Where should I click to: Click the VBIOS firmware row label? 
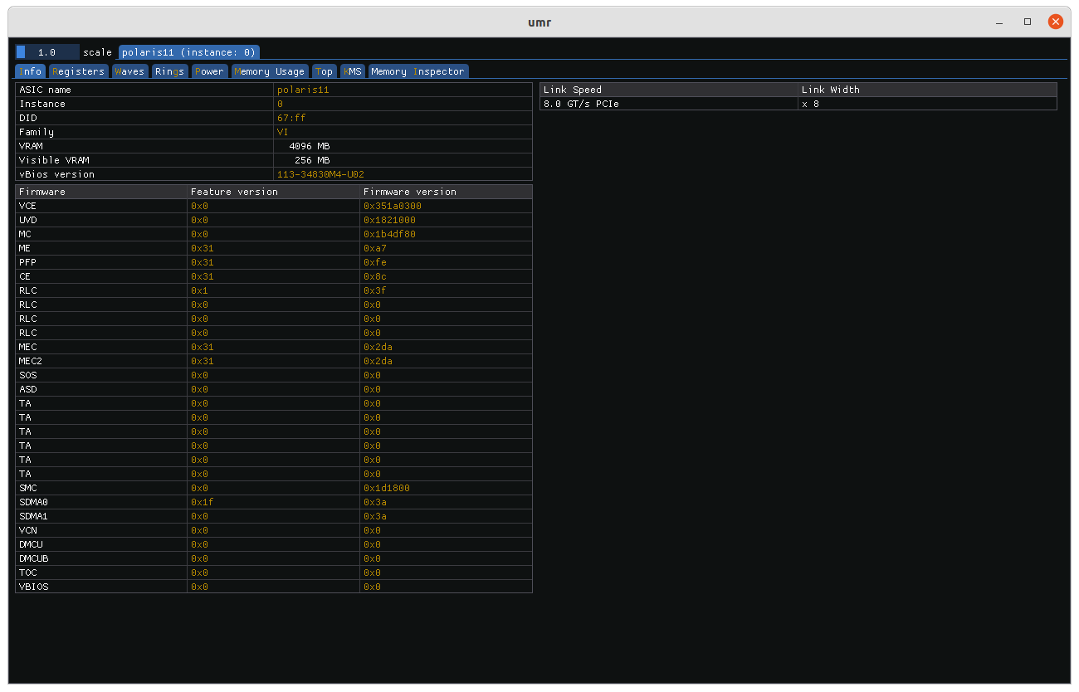[34, 587]
